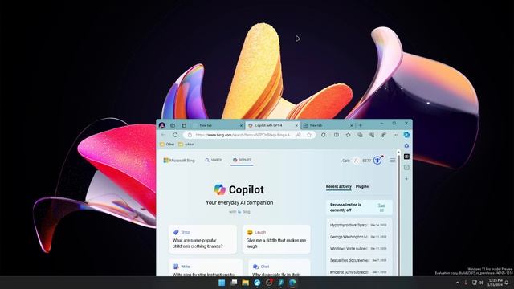Open the topmost Edge sidebar app icon
514x289 pixels.
point(406,145)
